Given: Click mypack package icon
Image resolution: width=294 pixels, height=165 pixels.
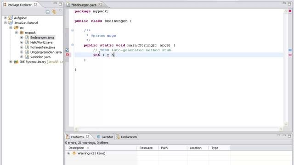Looking at the screenshot, I should click(22, 33).
